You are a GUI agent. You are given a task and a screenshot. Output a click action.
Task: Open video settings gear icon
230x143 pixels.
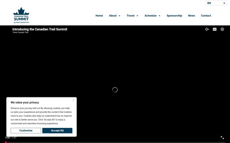pyautogui.click(x=222, y=29)
